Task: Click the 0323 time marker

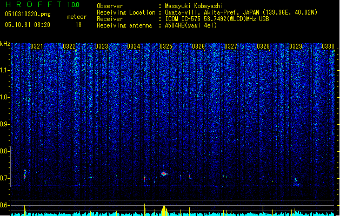Action: (x=102, y=46)
